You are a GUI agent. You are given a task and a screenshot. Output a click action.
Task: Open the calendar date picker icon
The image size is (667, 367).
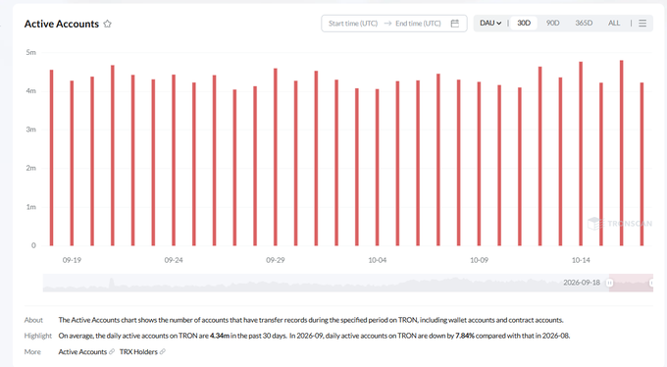pyautogui.click(x=455, y=24)
